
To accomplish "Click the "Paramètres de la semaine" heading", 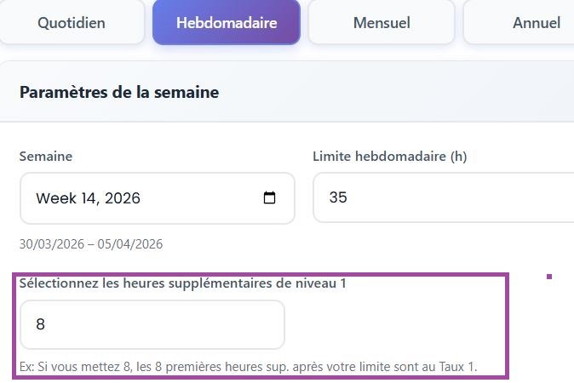I will (x=119, y=93).
